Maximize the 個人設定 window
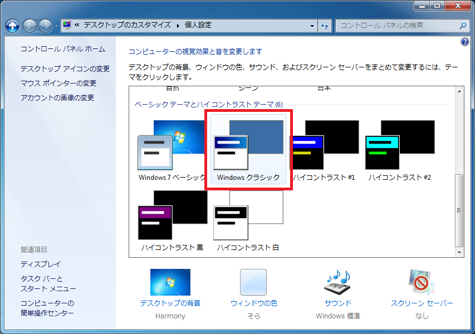Viewport: 475px width, 334px height. point(437,6)
